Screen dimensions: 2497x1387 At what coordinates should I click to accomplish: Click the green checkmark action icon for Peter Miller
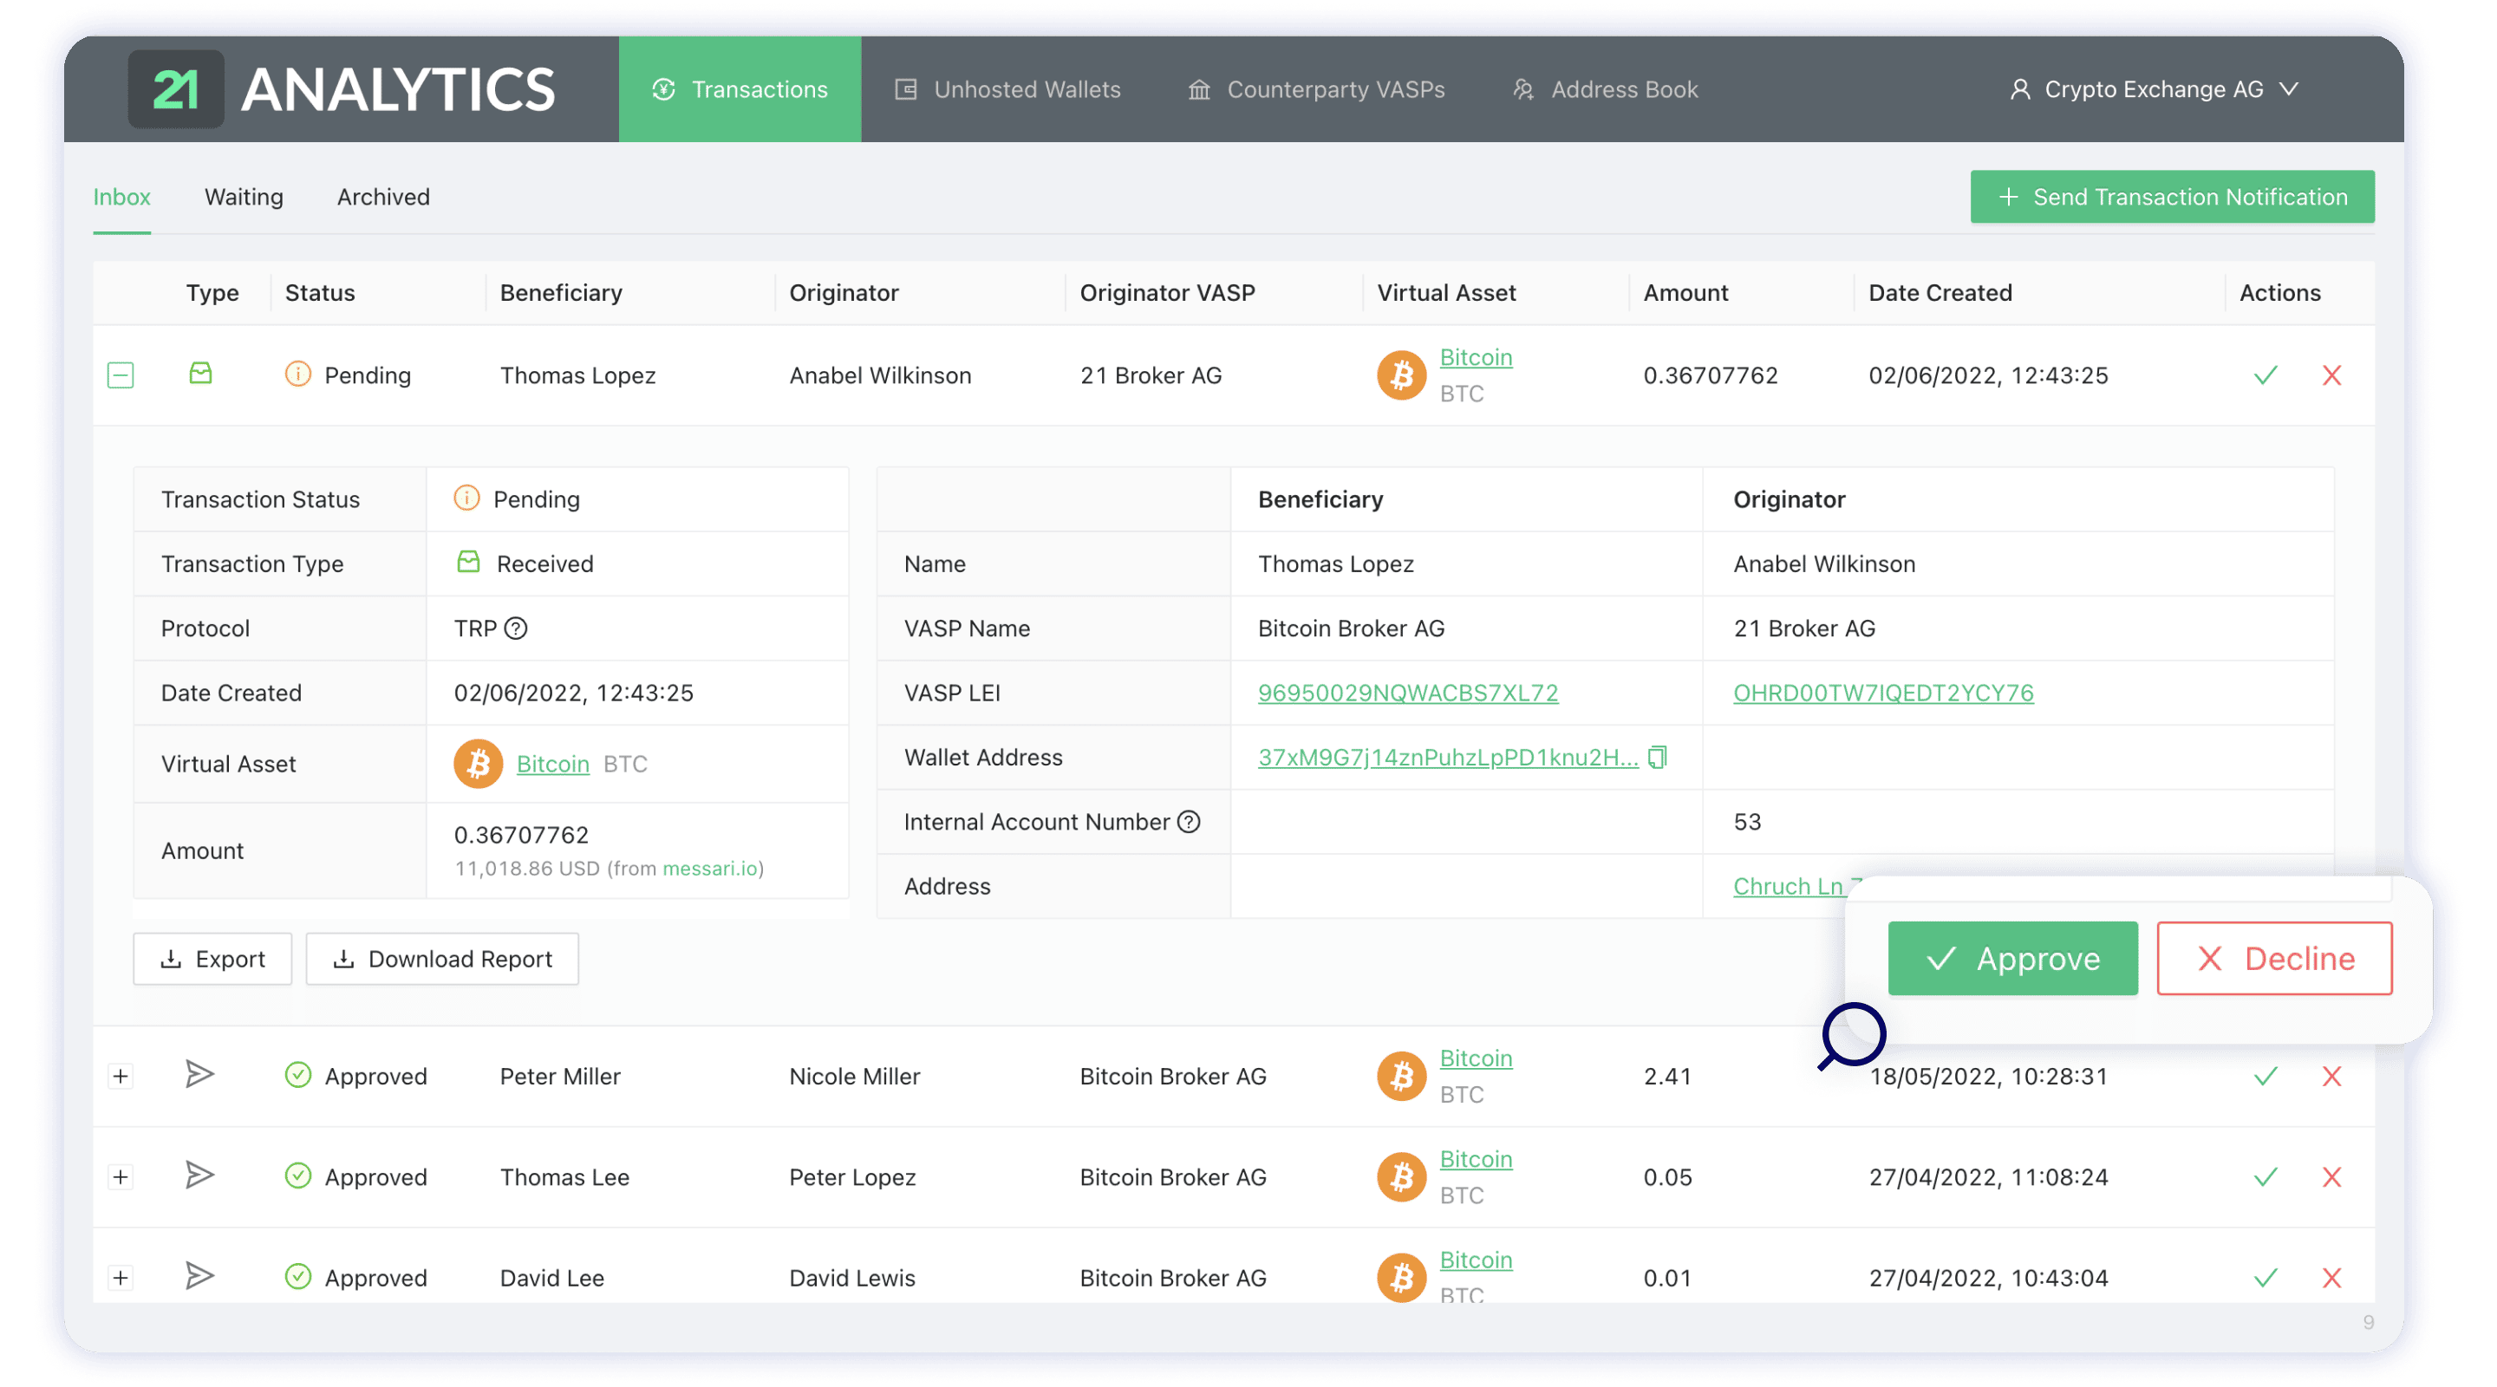point(2265,1074)
